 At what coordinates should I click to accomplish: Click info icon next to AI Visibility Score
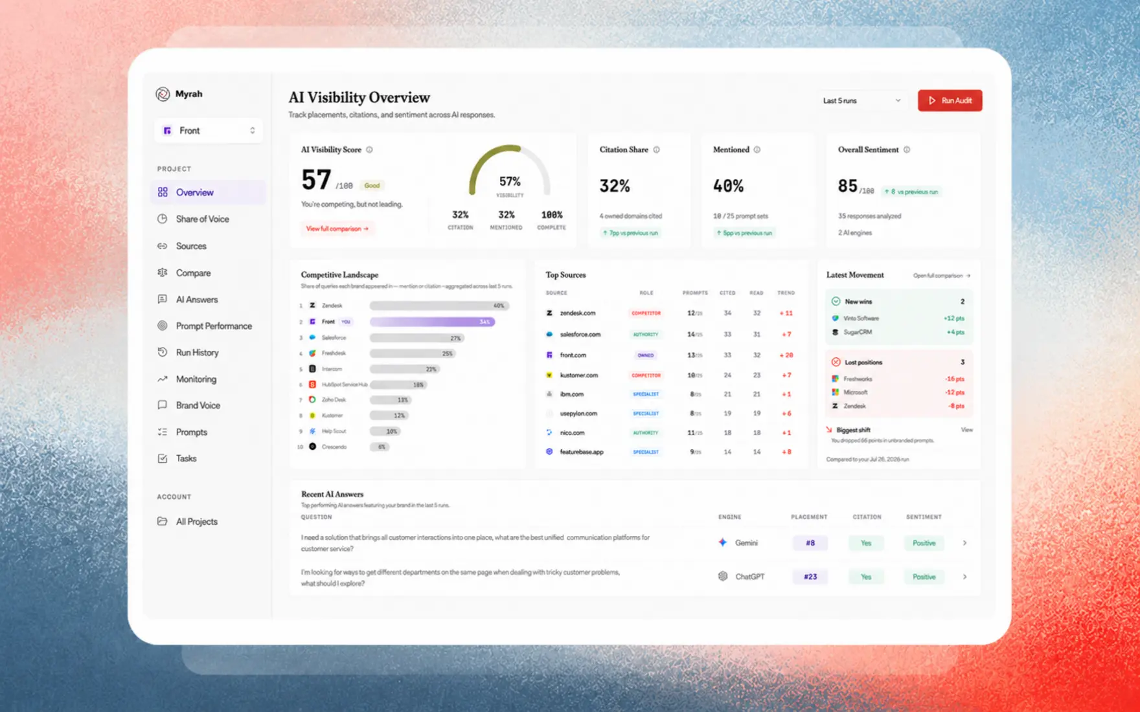click(x=369, y=150)
